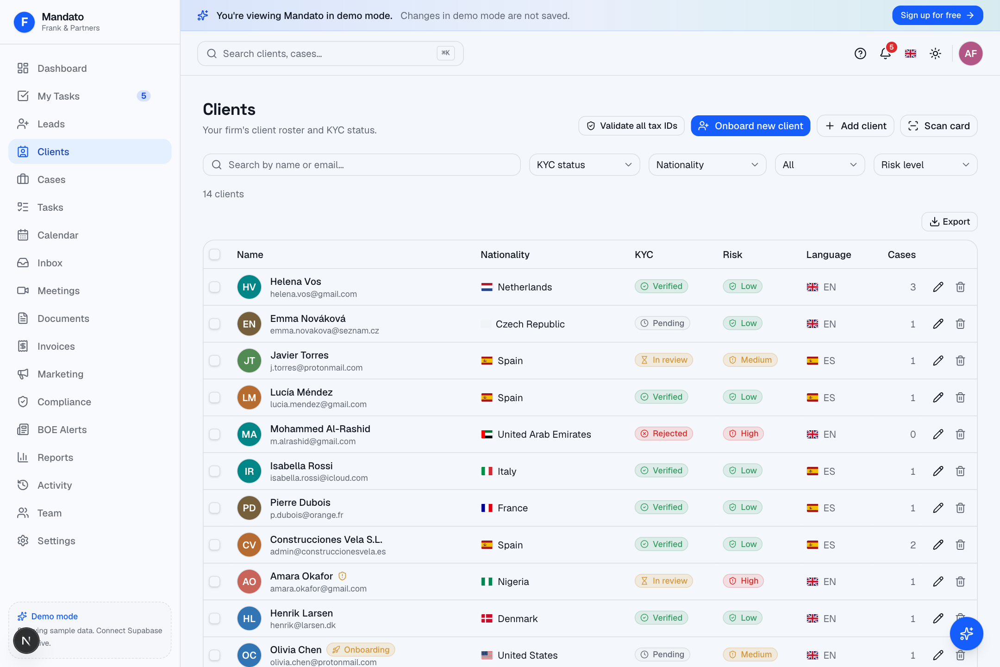
Task: Delete Javier Torres with trash icon
Action: tap(960, 360)
